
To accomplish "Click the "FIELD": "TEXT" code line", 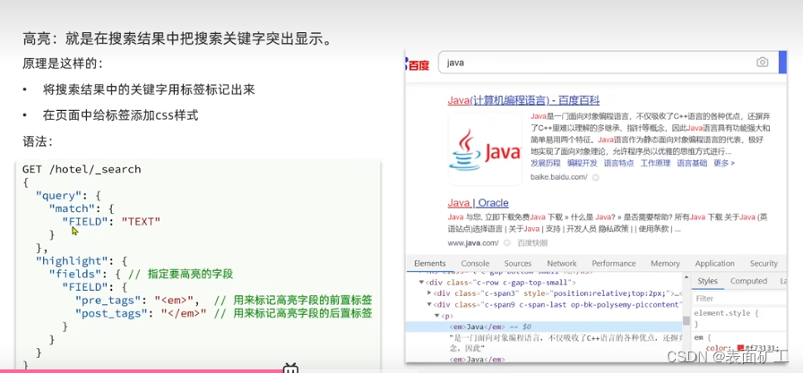I will coord(111,221).
